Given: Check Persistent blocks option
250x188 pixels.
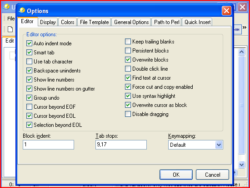Looking at the screenshot, I should [x=128, y=51].
